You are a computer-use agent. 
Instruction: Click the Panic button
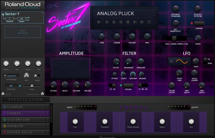coord(27,75)
